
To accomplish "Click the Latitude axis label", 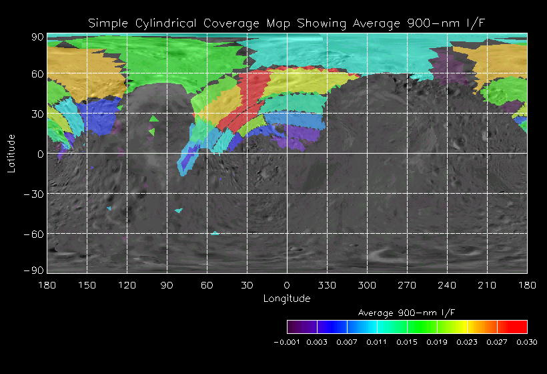I will click(x=11, y=154).
